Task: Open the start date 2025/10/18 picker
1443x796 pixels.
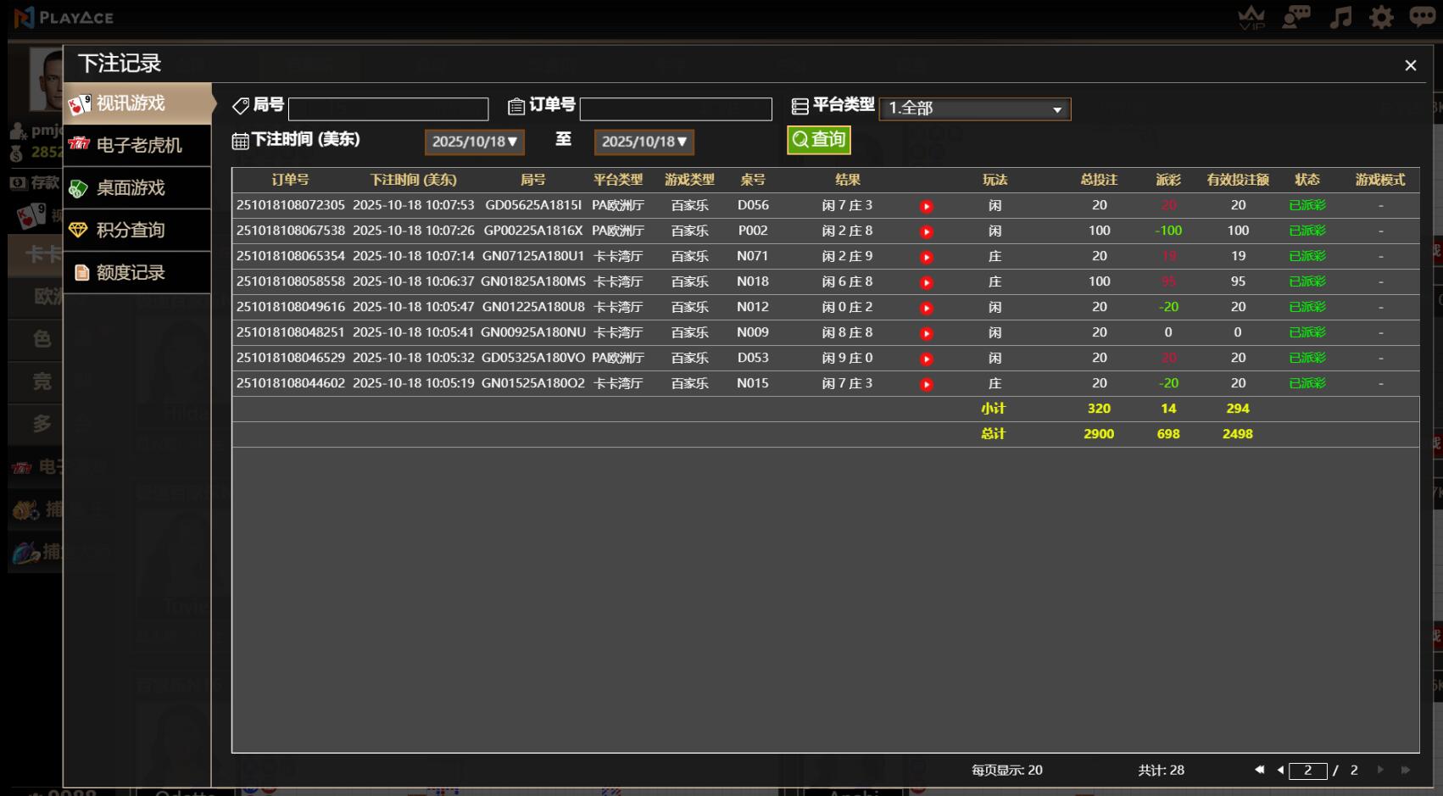Action: point(474,142)
